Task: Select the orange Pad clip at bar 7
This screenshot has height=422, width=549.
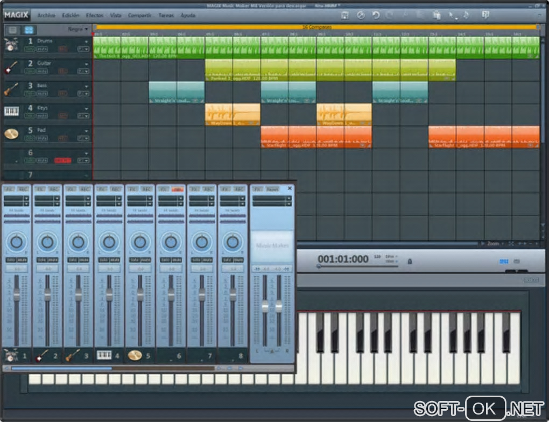Action: pyautogui.click(x=316, y=137)
